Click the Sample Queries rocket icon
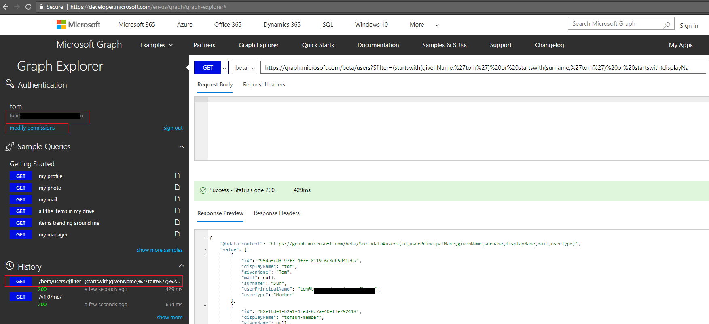 (x=10, y=146)
